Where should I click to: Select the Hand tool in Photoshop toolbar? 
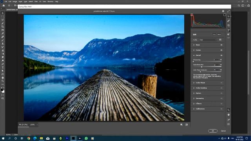pyautogui.click(x=3, y=78)
